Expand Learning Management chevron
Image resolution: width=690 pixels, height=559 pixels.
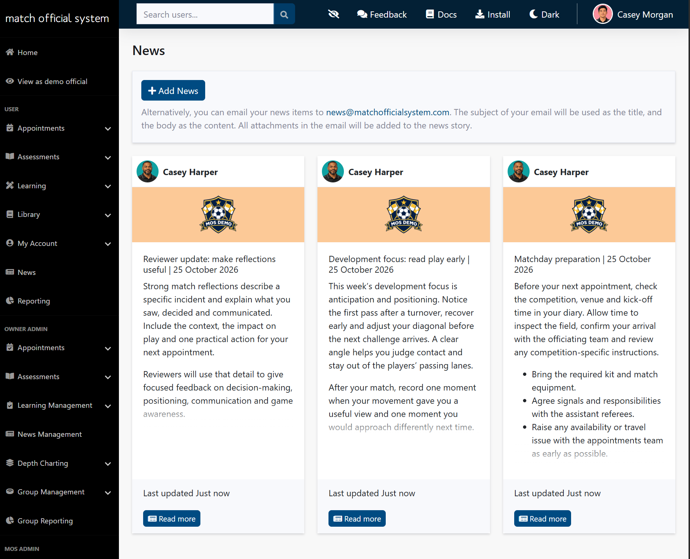point(108,406)
